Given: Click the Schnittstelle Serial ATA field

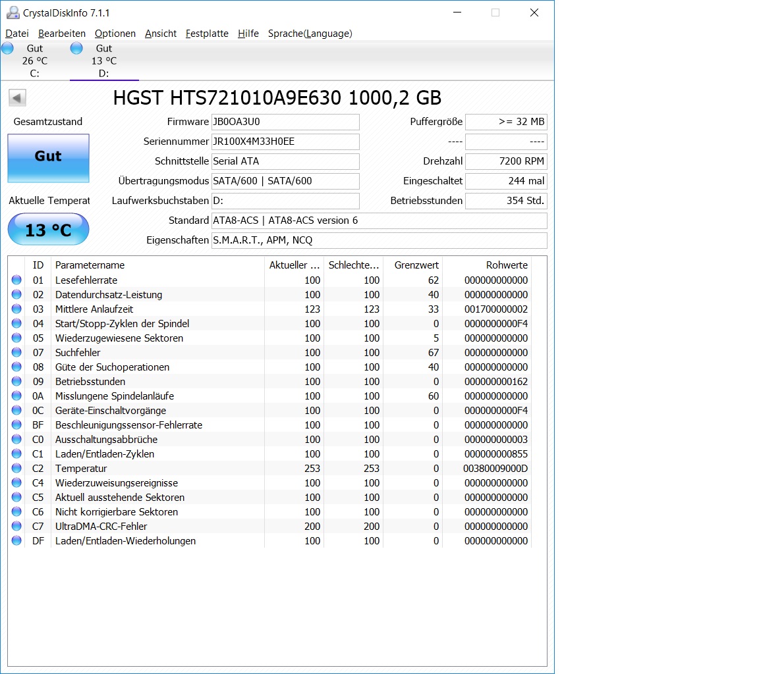Looking at the screenshot, I should pyautogui.click(x=285, y=161).
